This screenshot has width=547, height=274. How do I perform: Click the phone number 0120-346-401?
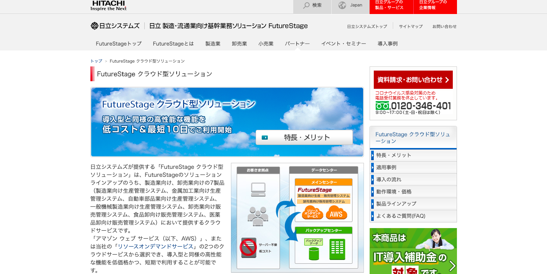[421, 106]
